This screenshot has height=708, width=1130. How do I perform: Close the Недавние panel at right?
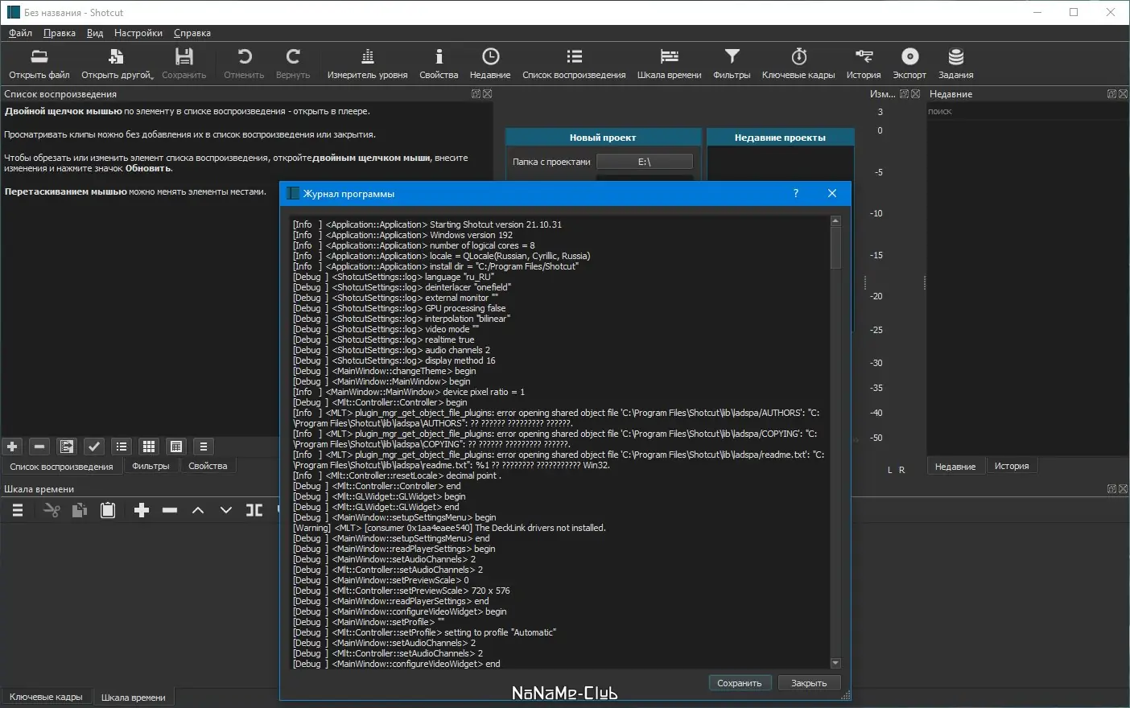click(x=1123, y=94)
